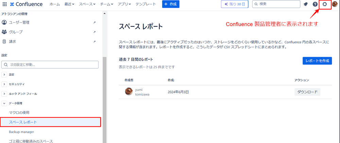Click the yumi tomizawa name text
Screen dimensions: 340x143
point(142,92)
